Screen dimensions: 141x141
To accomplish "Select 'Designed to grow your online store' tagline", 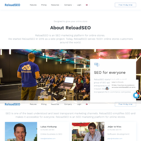I will point(70,21).
